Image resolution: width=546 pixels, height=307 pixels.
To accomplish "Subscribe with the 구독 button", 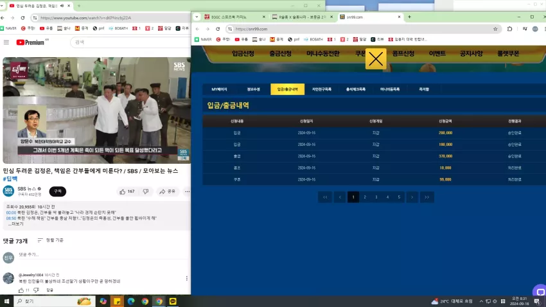I will click(57, 191).
